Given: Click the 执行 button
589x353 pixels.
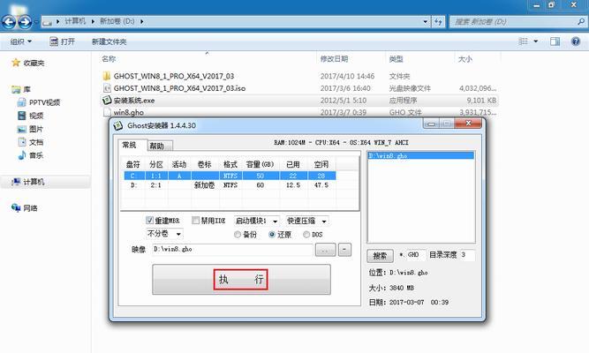Looking at the screenshot, I should (241, 280).
